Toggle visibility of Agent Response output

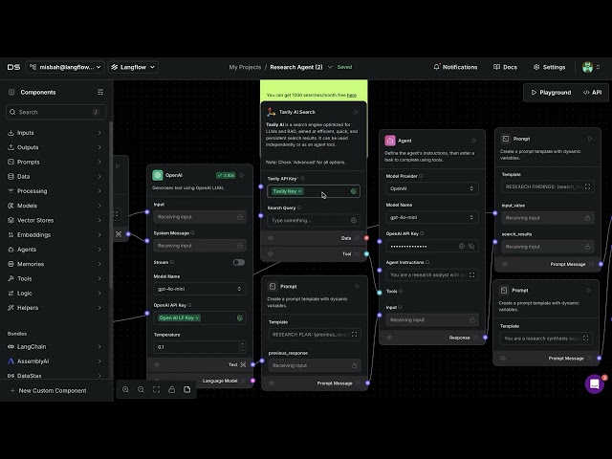pos(389,338)
